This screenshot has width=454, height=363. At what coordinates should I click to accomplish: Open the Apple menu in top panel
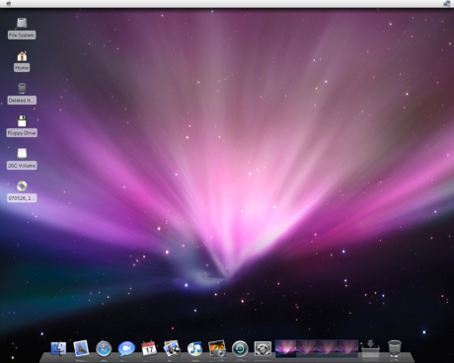tap(9, 4)
